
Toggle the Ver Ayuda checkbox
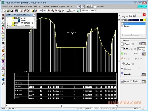pyautogui.click(x=95, y=7)
